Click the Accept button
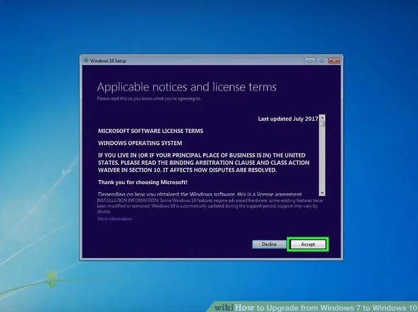418x312 pixels. pos(308,244)
